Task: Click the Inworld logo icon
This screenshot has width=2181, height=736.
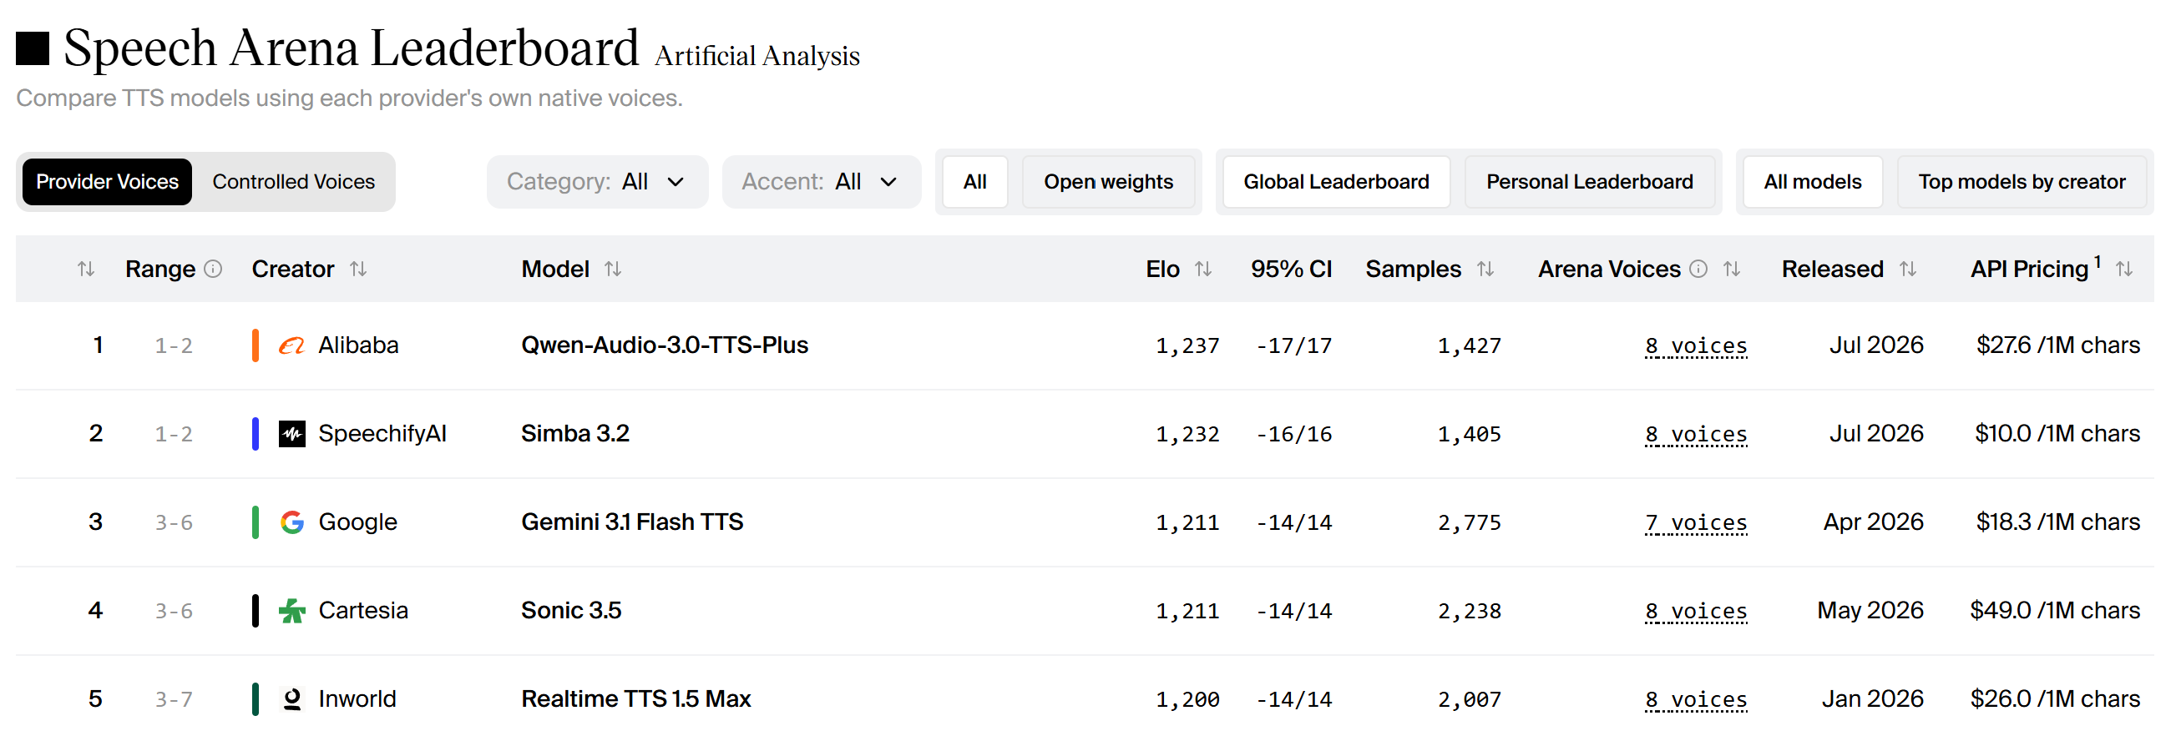Action: coord(292,698)
